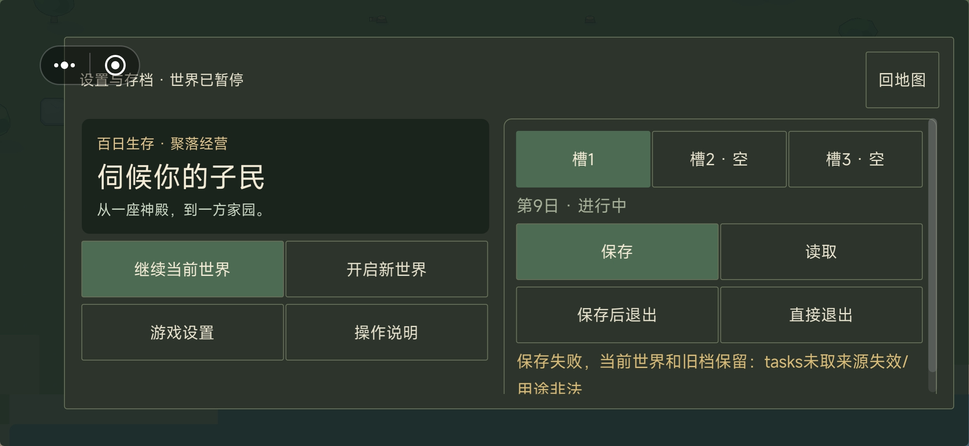Click the 回地图 button
The height and width of the screenshot is (446, 969).
coord(902,80)
